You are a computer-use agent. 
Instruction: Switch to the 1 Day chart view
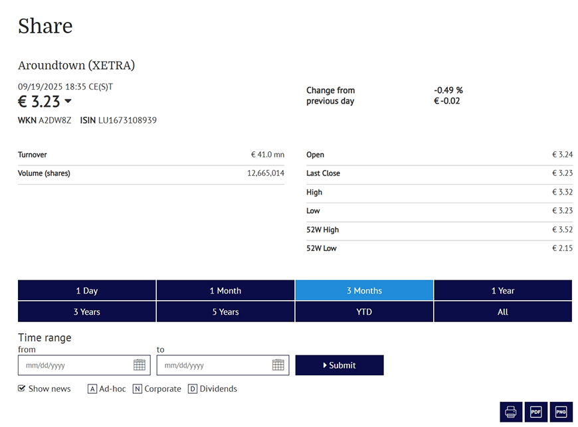[x=86, y=290]
